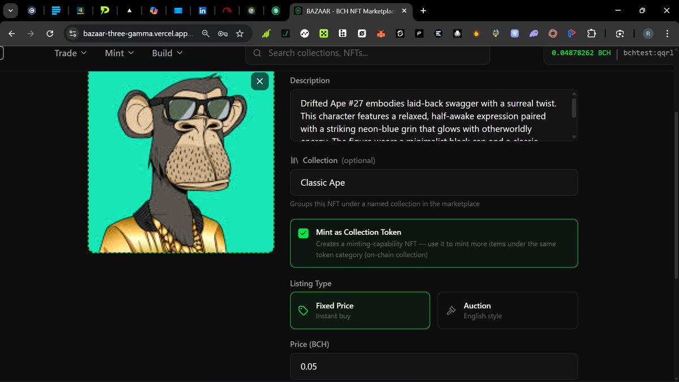Click the white P on black extension icon
This screenshot has width=679, height=382.
[419, 33]
